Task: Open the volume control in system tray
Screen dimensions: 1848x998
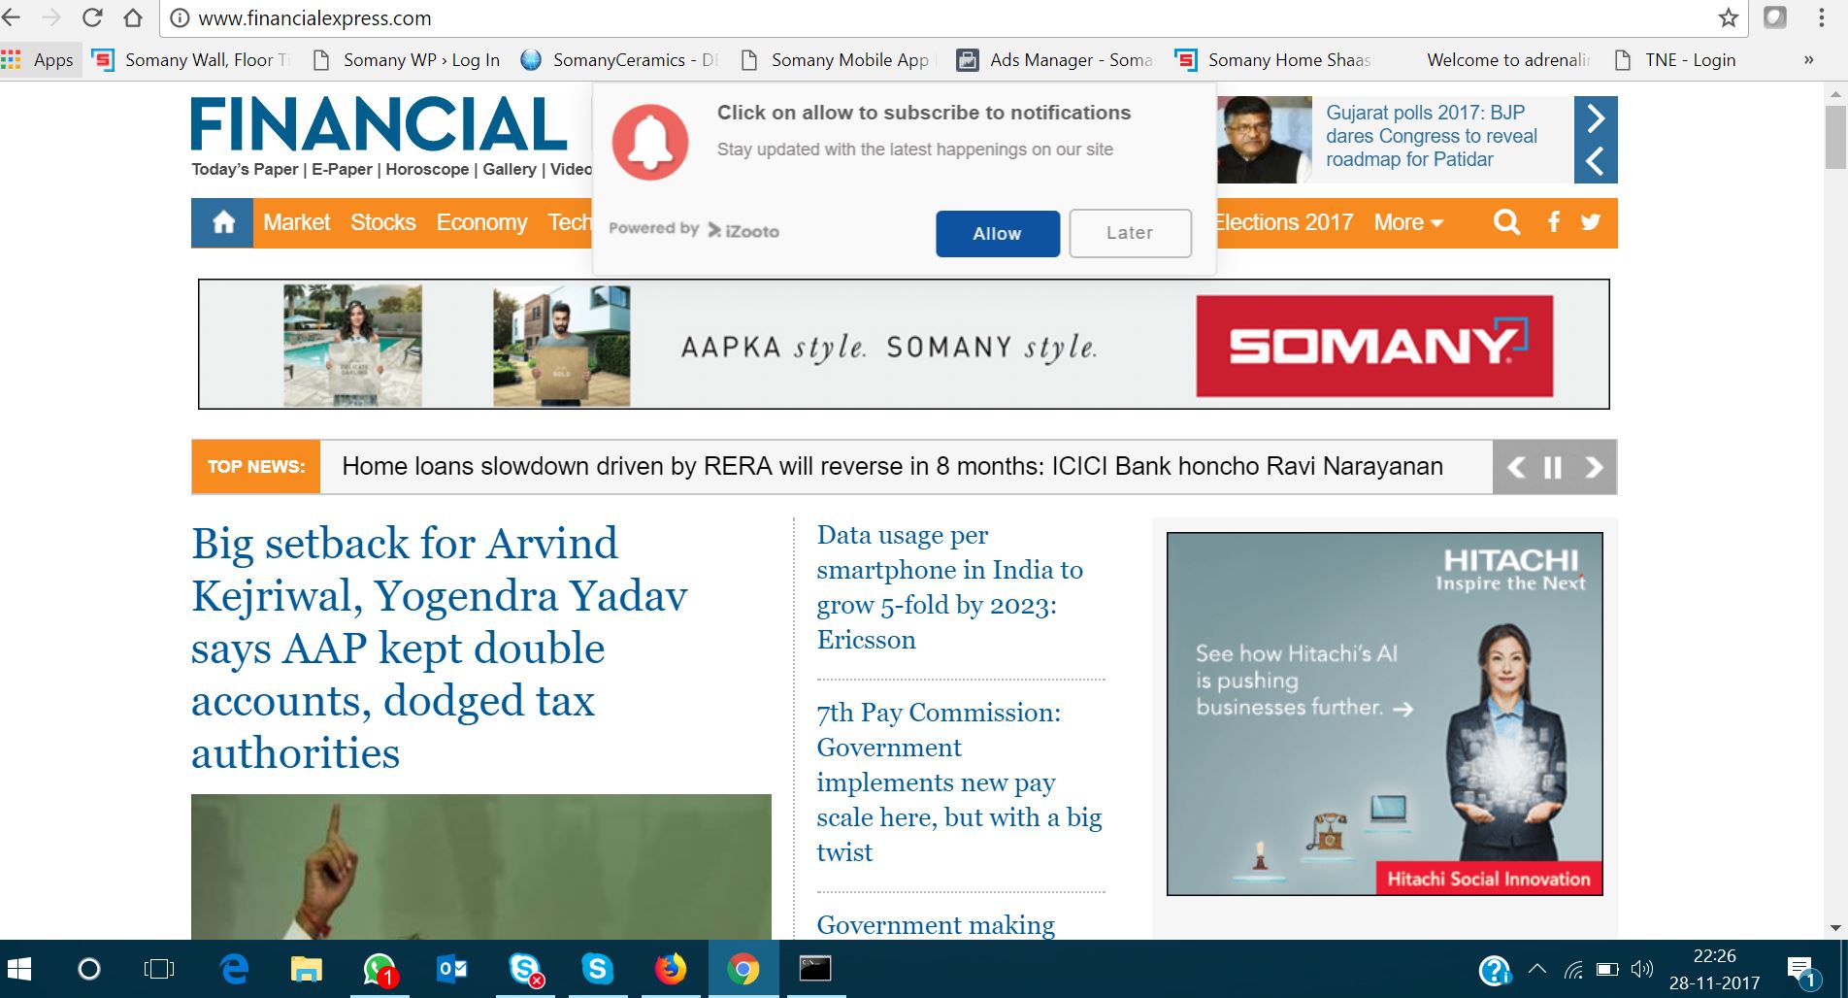Action: (1642, 969)
